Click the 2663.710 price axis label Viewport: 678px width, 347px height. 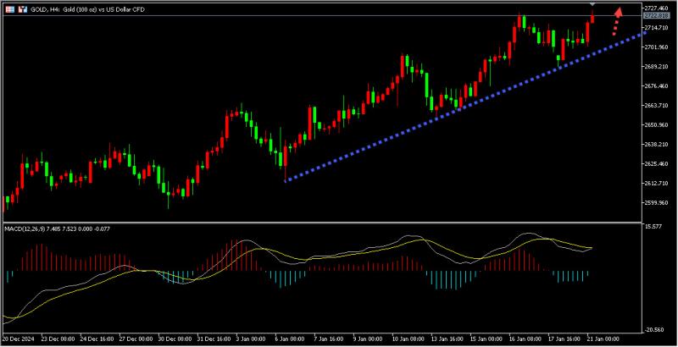pyautogui.click(x=654, y=105)
